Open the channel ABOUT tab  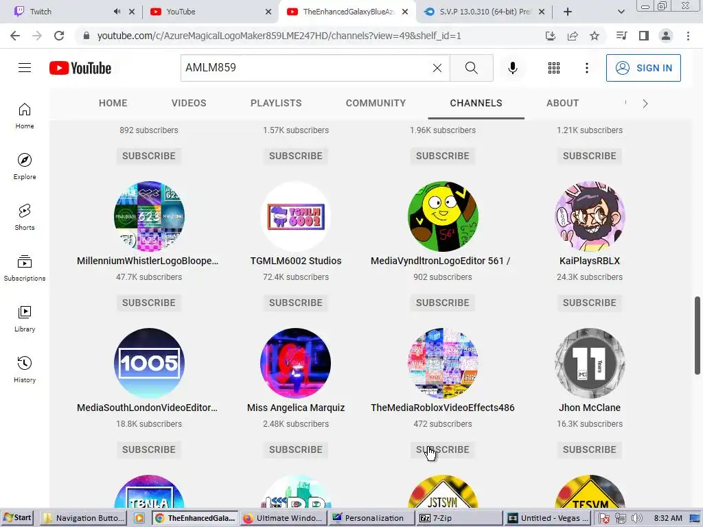563,103
